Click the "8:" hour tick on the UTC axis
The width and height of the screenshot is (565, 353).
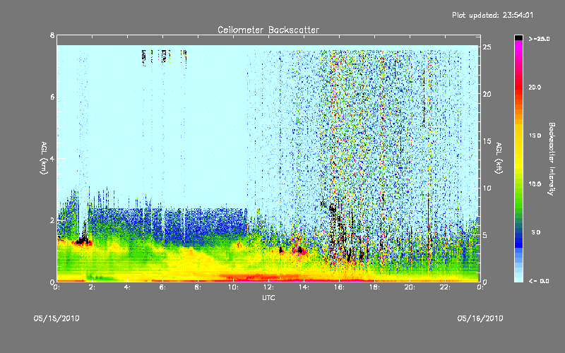click(x=198, y=287)
